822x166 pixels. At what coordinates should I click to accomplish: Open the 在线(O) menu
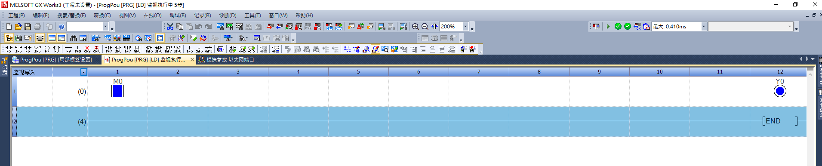click(x=152, y=15)
